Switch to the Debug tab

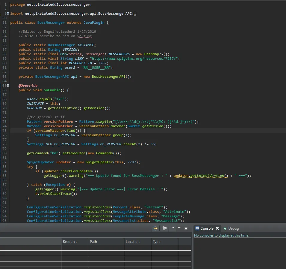point(233,228)
